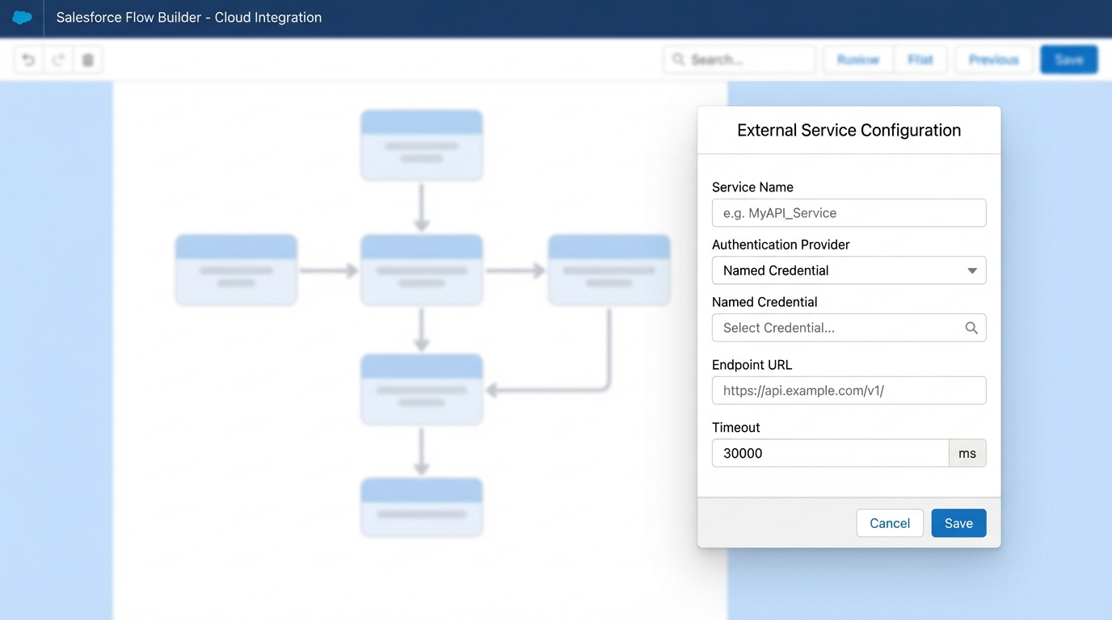
Task: Open the credential lookup magnifier in the dialog
Action: pos(971,328)
